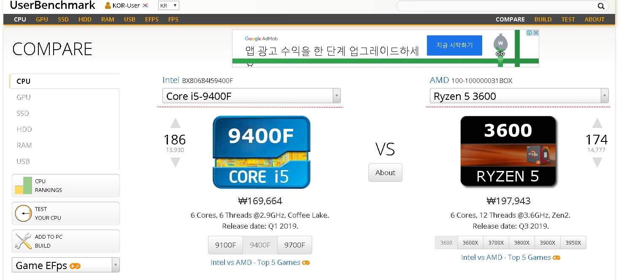This screenshot has width=621, height=280.
Task: Open HDD in the top navigation bar
Action: [x=85, y=19]
